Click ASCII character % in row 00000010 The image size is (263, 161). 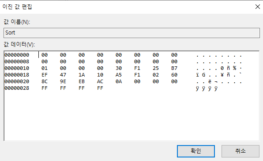tap(234, 68)
